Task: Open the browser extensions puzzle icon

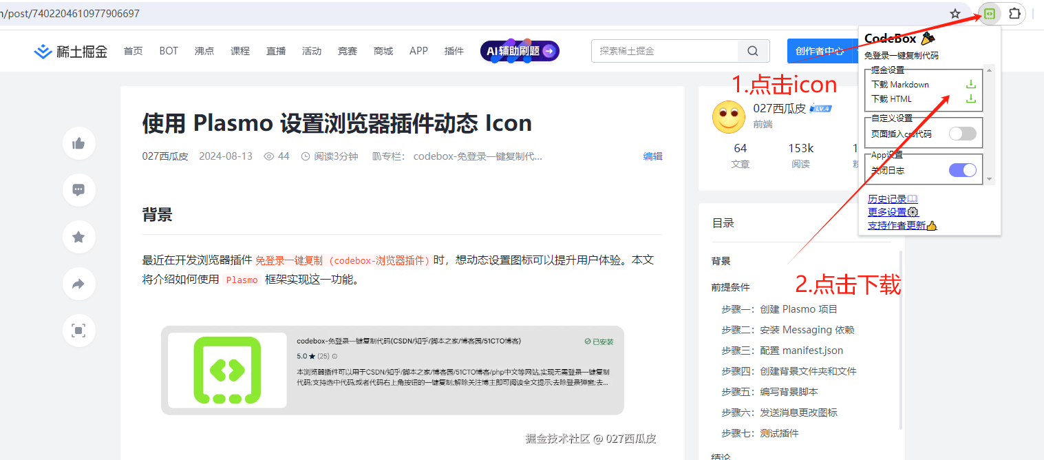Action: pyautogui.click(x=1014, y=14)
